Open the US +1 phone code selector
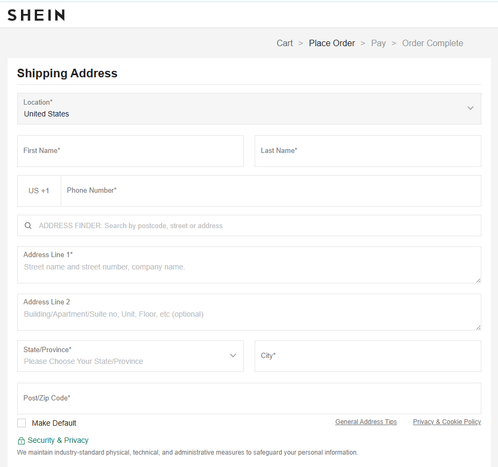Viewport: 498px width, 467px height. [39, 191]
